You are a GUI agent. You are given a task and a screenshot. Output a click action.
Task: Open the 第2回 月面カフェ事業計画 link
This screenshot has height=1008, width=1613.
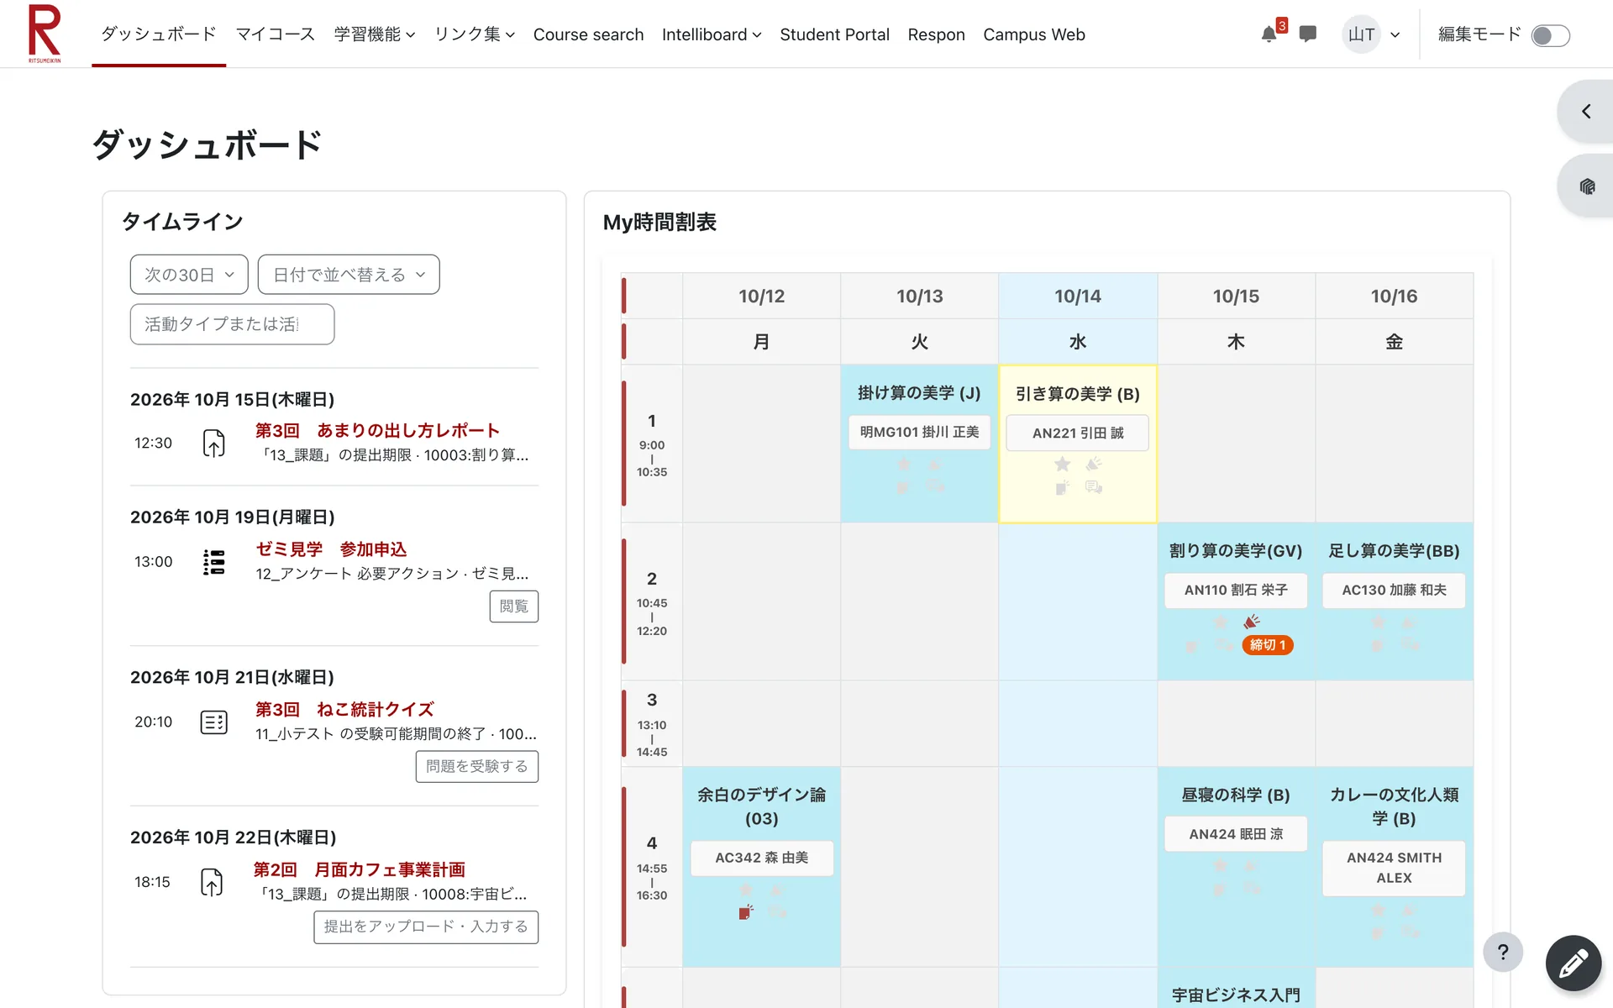[359, 869]
